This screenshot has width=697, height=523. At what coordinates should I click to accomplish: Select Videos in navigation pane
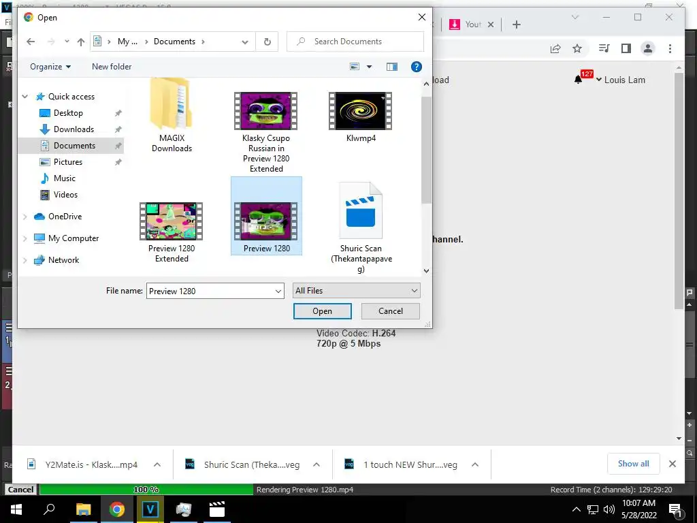pos(65,194)
